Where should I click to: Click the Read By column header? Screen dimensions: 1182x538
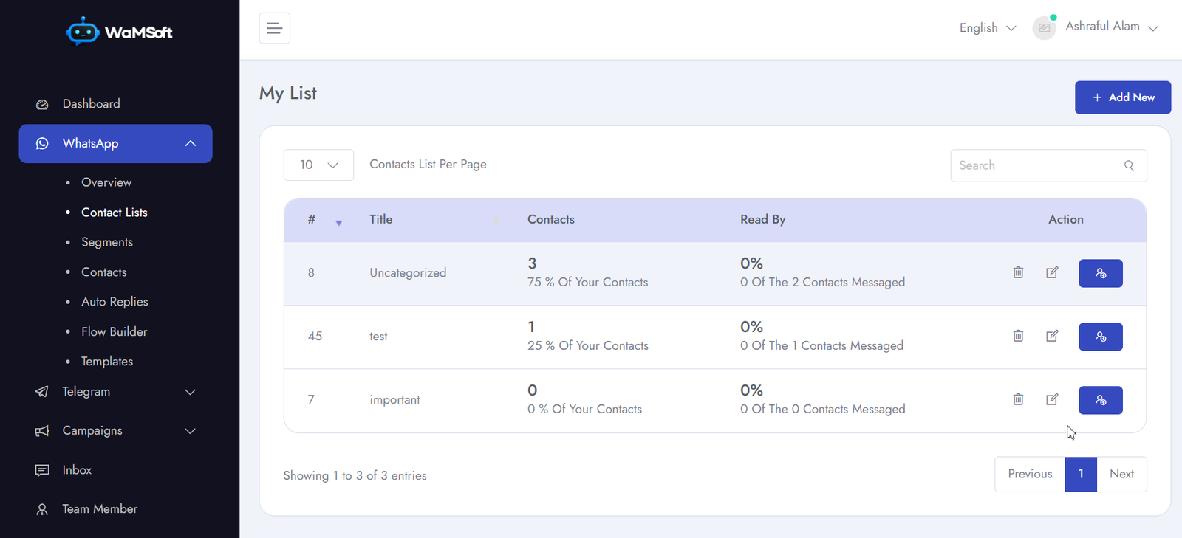763,219
